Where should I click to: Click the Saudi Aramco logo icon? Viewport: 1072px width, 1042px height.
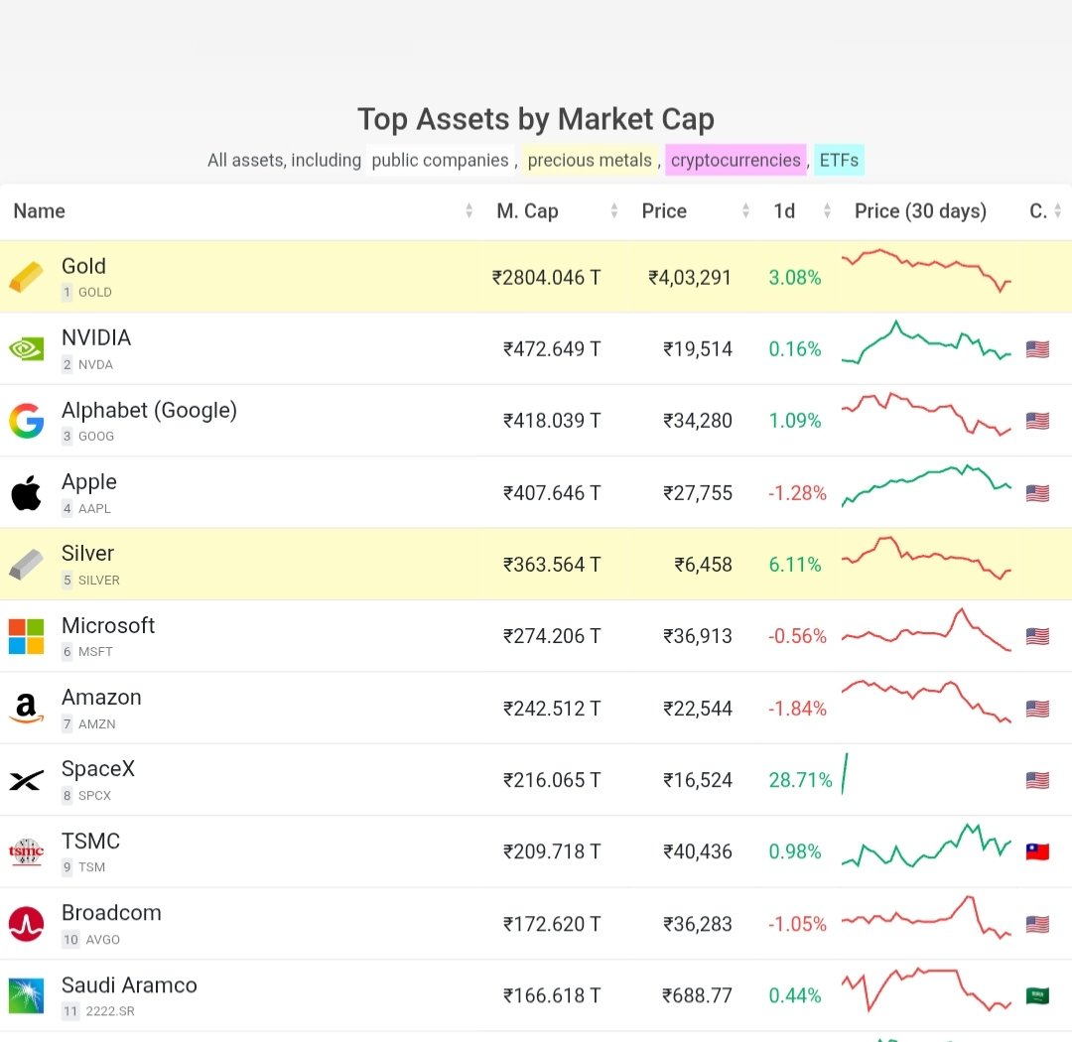point(26,995)
